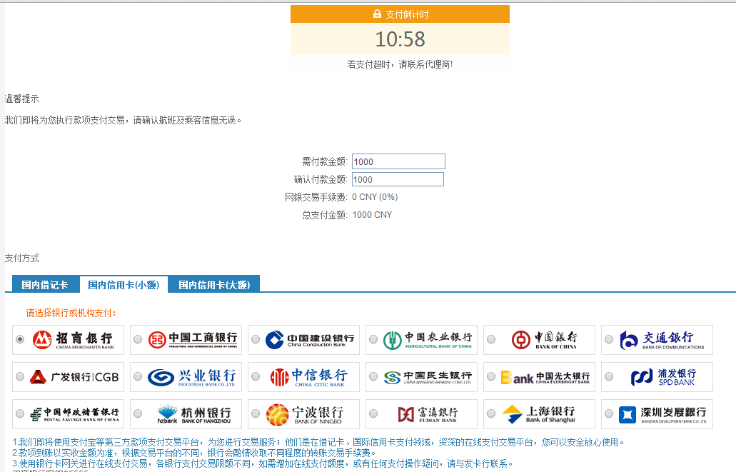
Task: Choose Agricultural Bank of China radio button
Action: [373, 339]
